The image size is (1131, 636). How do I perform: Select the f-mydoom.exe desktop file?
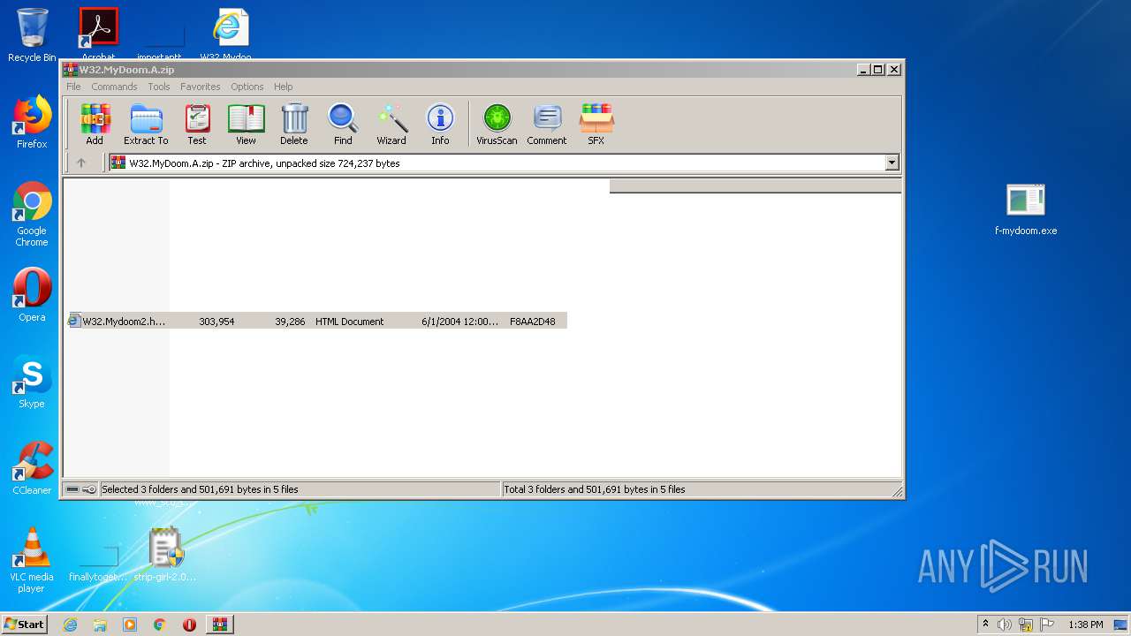point(1026,210)
